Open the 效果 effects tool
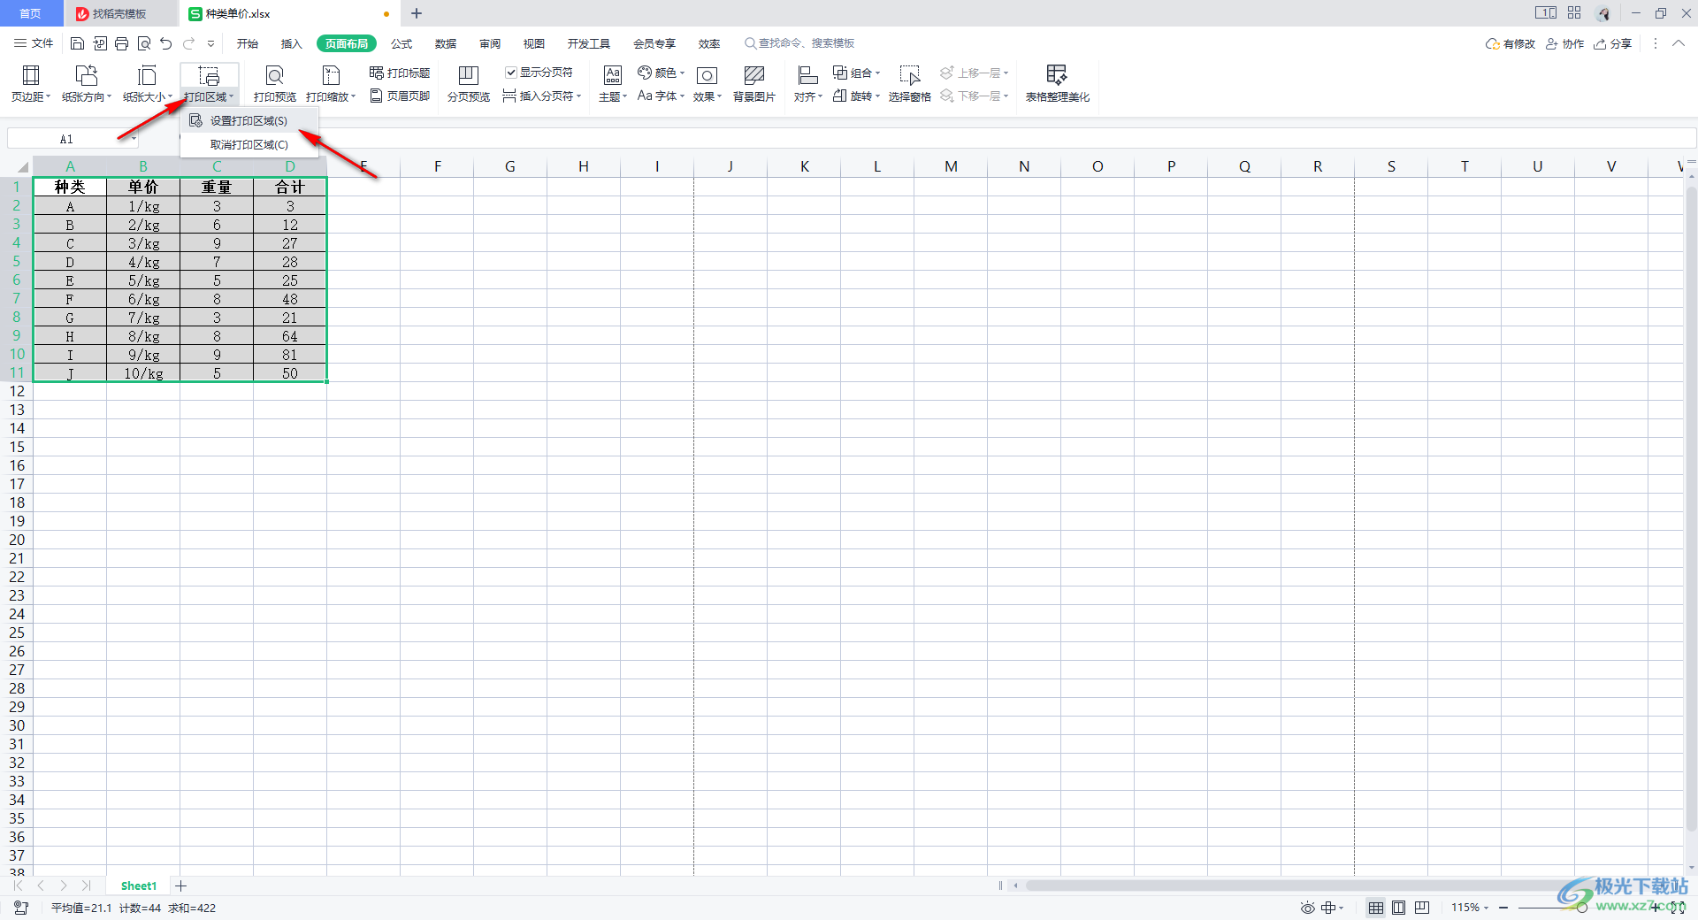 (707, 84)
